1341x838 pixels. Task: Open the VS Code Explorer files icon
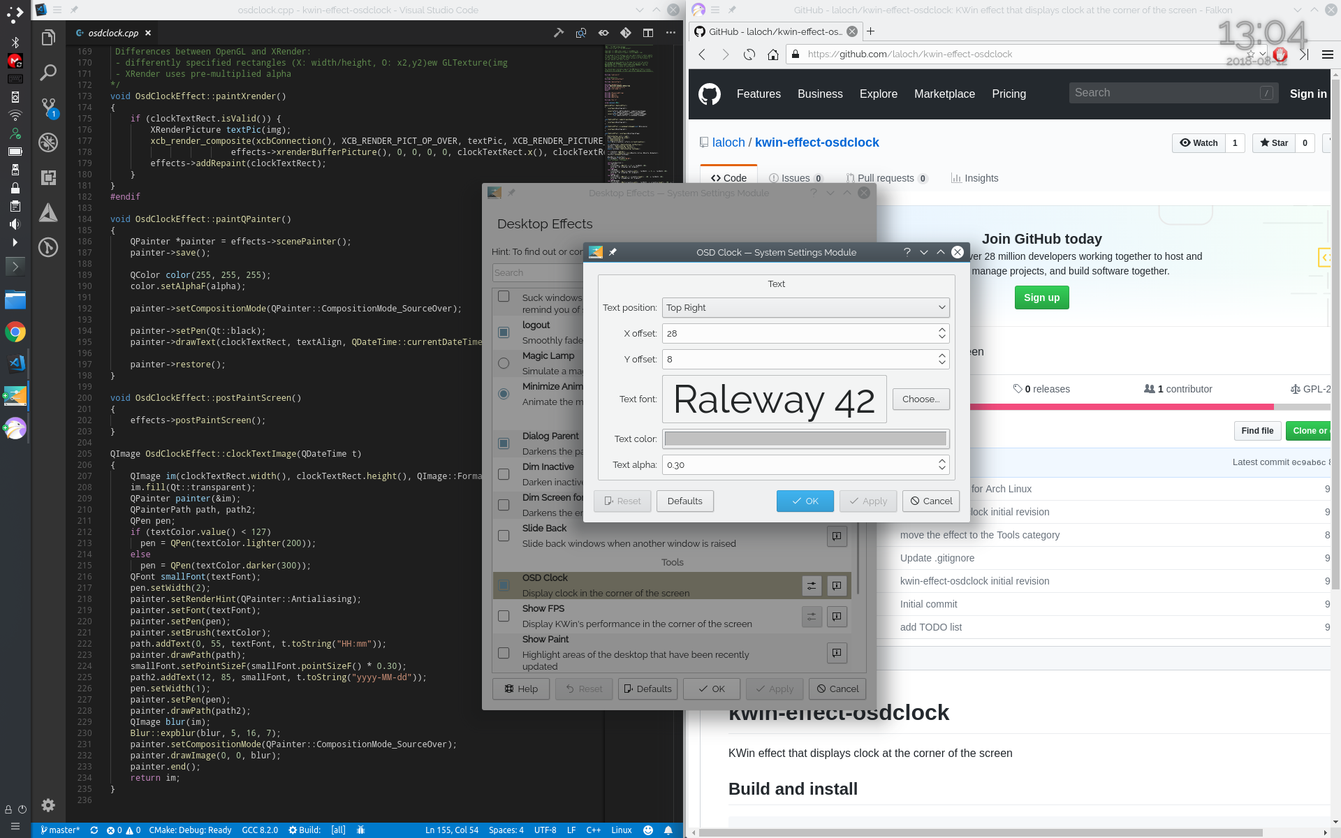pos(48,38)
